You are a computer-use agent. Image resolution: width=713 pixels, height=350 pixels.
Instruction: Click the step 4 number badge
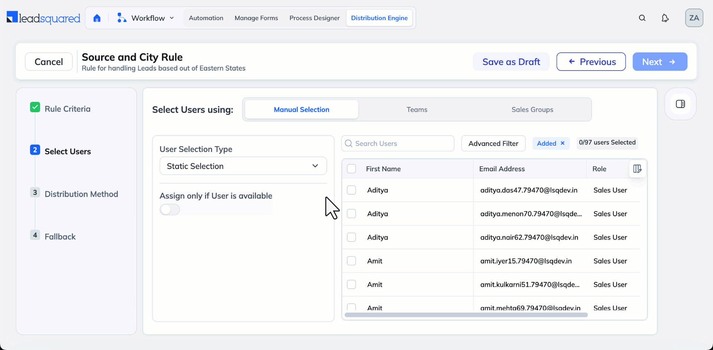(x=35, y=235)
